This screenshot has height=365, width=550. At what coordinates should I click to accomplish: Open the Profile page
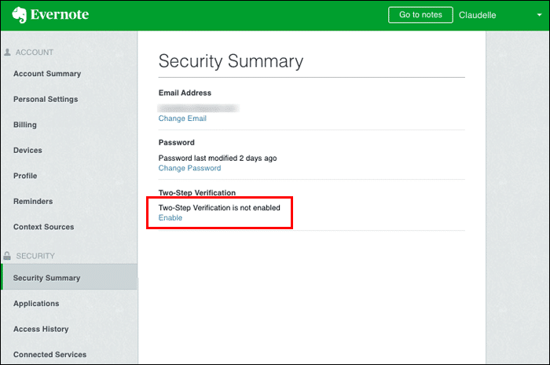25,176
